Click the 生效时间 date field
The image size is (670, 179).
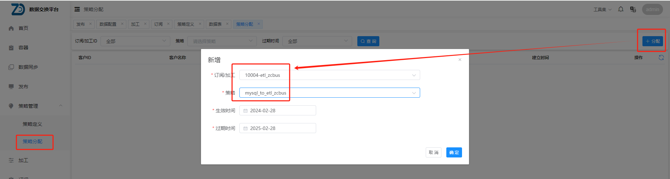coord(278,111)
